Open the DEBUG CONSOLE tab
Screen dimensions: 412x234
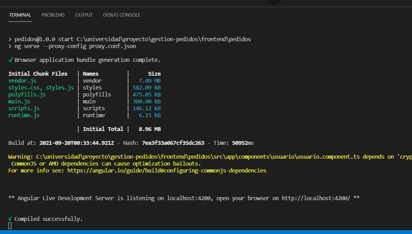pyautogui.click(x=122, y=15)
